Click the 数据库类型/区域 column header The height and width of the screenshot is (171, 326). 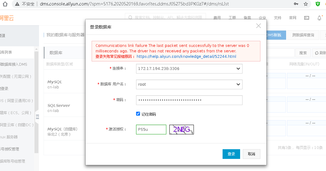pos(60,64)
